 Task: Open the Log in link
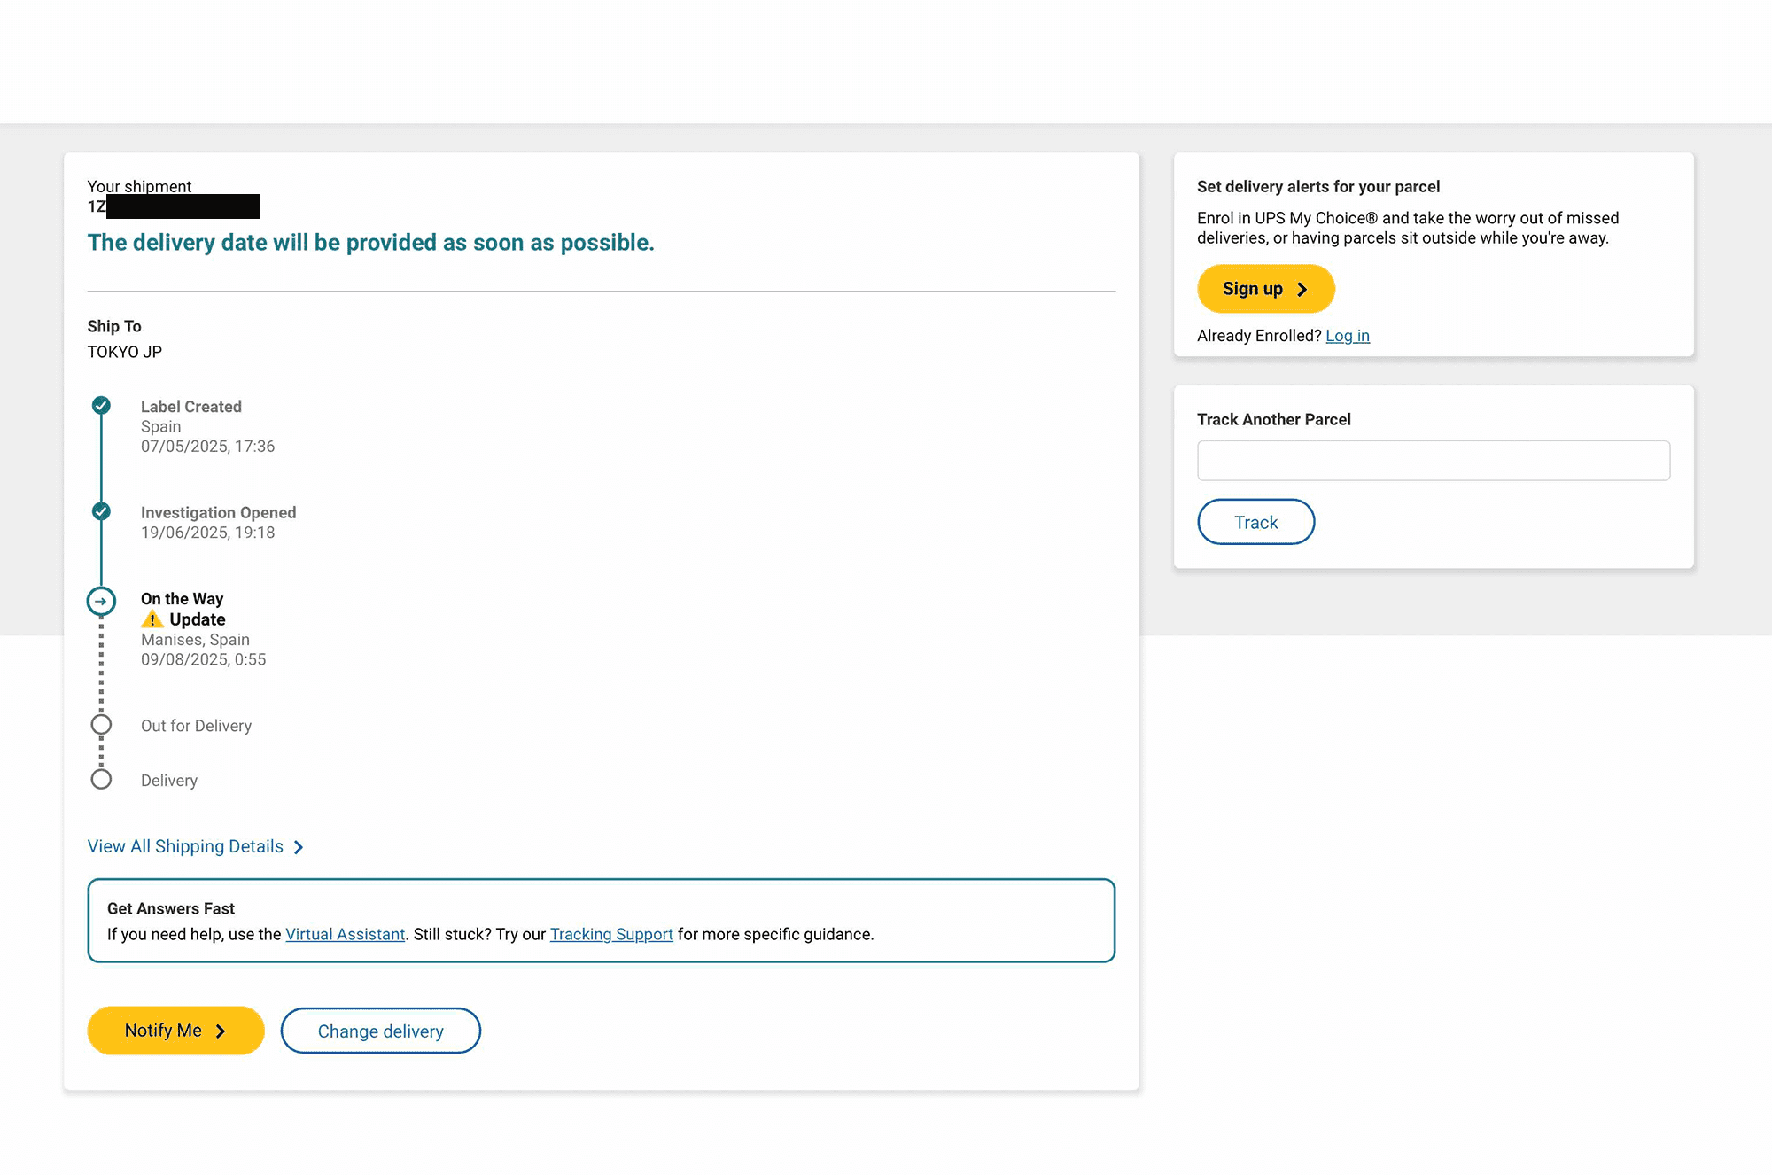1347,335
